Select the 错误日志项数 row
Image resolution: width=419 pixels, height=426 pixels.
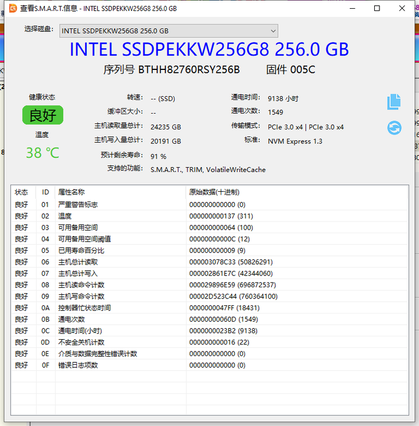tap(210, 365)
